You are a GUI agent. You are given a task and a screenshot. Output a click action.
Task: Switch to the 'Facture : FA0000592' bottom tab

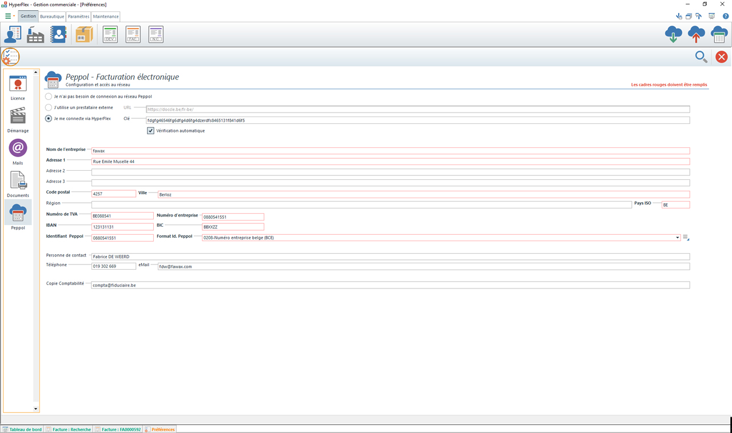click(118, 429)
